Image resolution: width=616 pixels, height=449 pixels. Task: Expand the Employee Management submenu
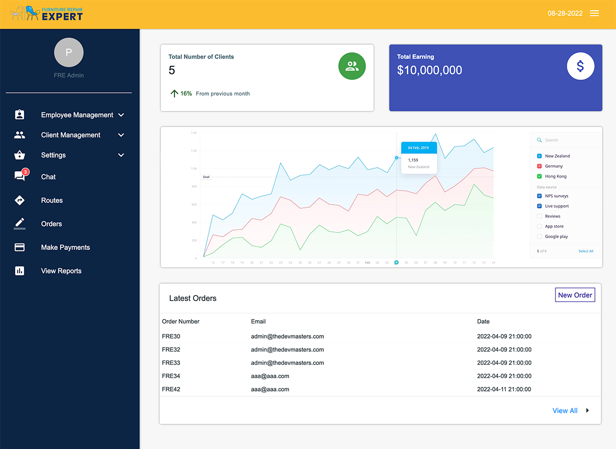coord(121,115)
